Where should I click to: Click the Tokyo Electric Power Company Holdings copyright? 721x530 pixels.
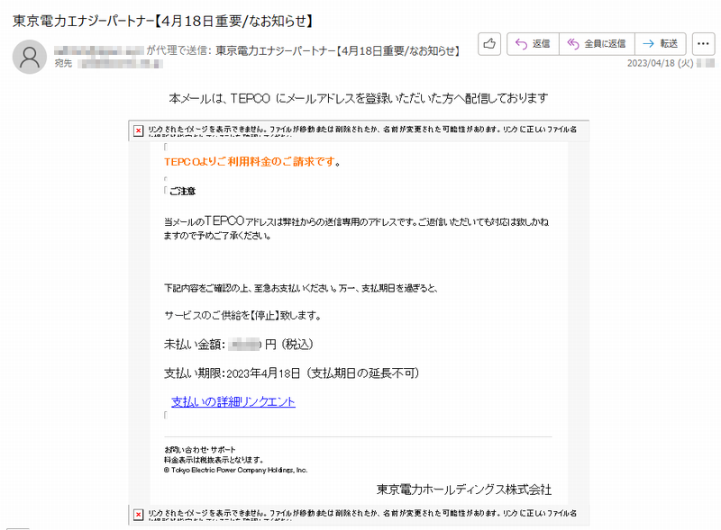coord(236,470)
